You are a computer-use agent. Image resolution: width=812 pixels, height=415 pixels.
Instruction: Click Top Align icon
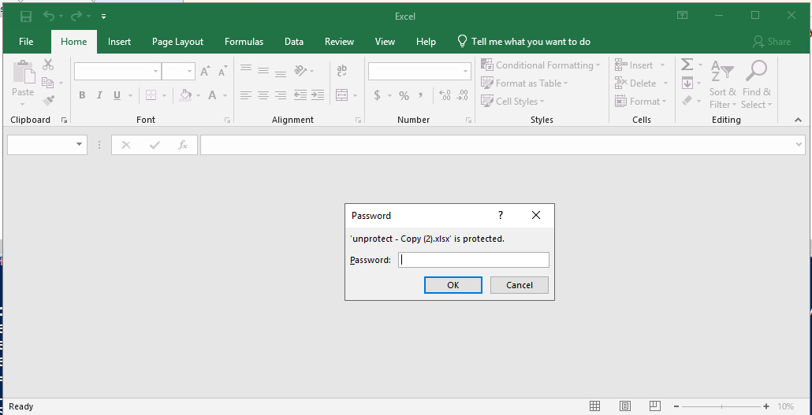tap(246, 69)
